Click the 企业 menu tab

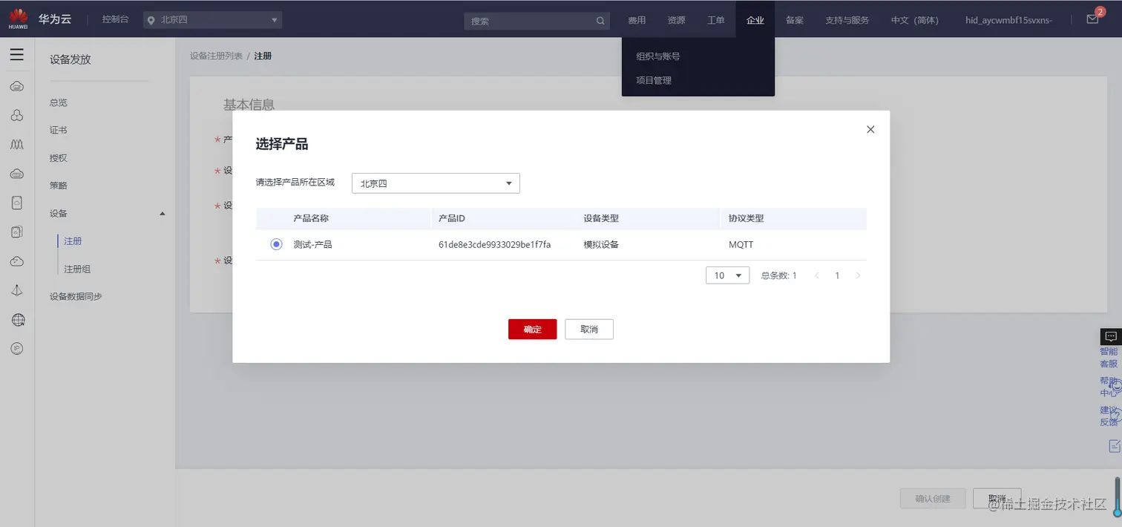pyautogui.click(x=755, y=20)
